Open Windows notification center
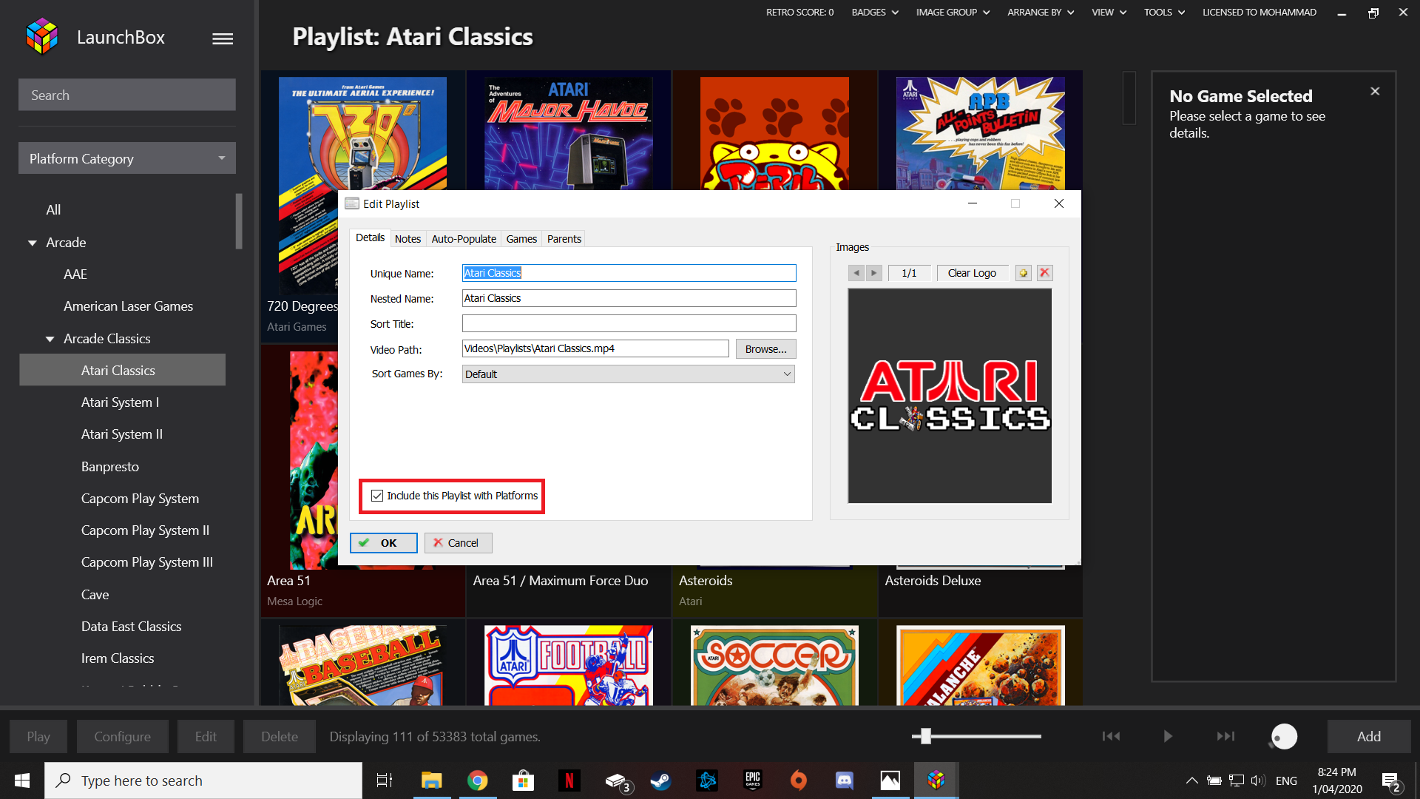1420x799 pixels. 1390,781
